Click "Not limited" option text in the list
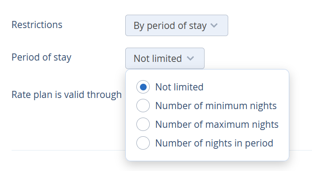312x171 pixels. coord(179,87)
